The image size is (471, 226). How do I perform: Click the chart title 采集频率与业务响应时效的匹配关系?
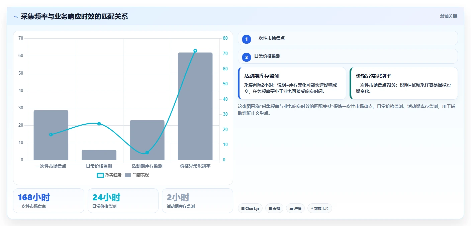point(74,17)
